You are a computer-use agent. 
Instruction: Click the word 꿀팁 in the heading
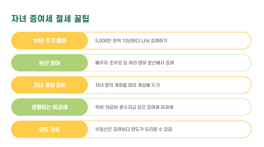tap(82, 19)
